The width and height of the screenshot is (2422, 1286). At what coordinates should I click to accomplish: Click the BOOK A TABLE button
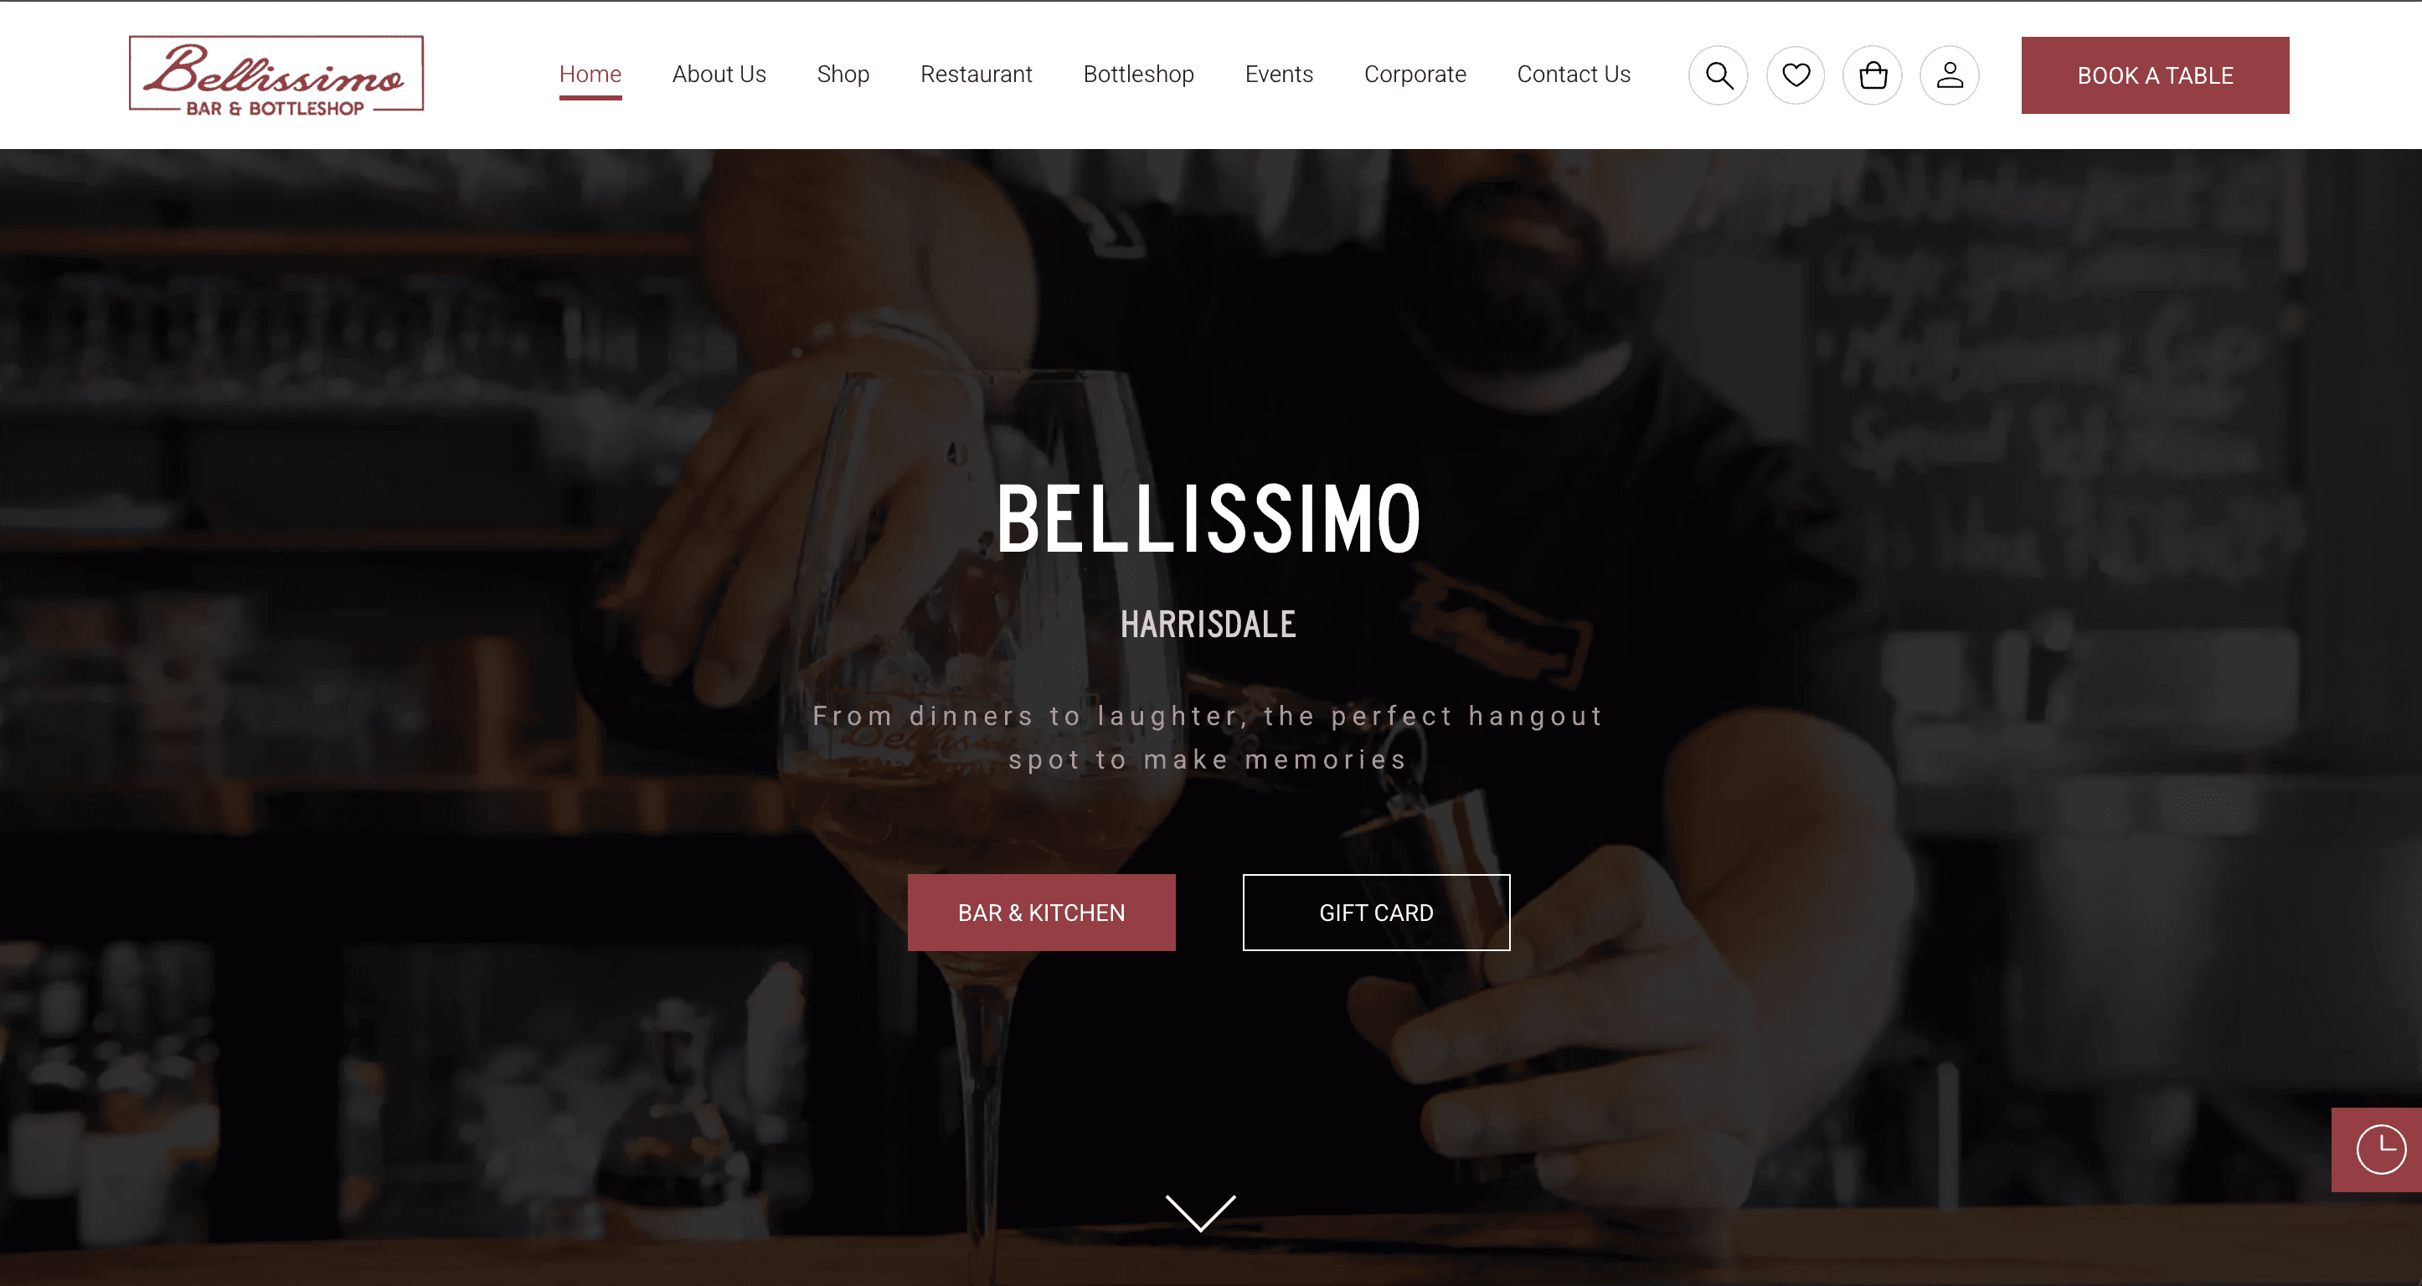[2155, 75]
